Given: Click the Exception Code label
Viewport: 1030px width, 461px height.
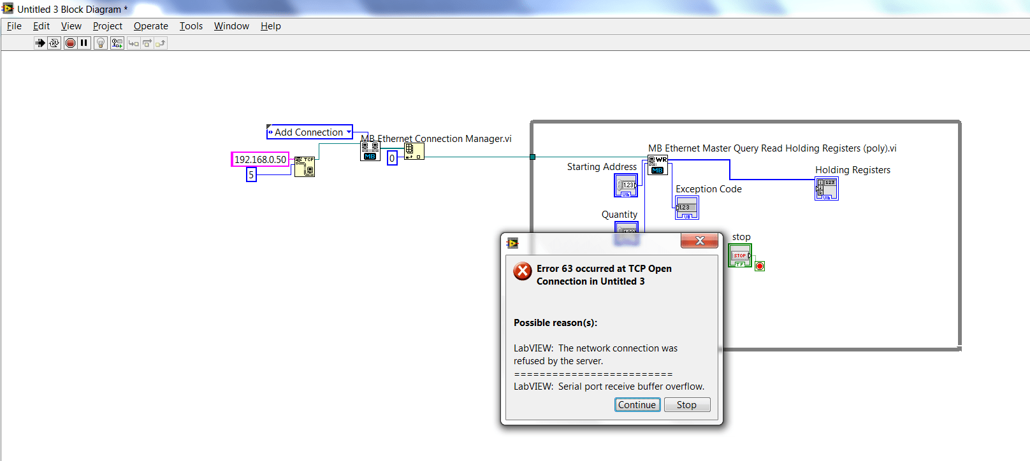Looking at the screenshot, I should click(709, 189).
